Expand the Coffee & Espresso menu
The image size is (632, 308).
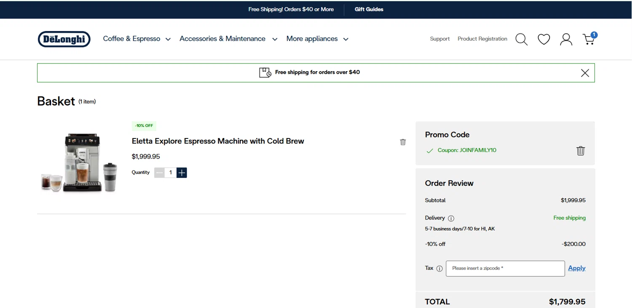tap(137, 39)
